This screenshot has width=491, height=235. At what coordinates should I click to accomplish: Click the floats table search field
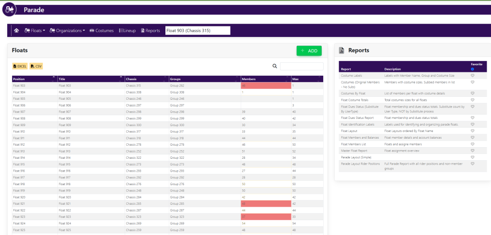302,67
